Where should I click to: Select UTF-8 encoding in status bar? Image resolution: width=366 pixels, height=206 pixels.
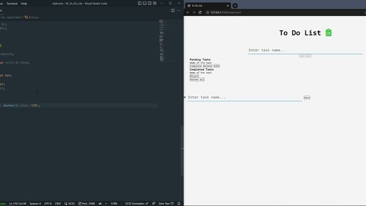tap(47, 204)
